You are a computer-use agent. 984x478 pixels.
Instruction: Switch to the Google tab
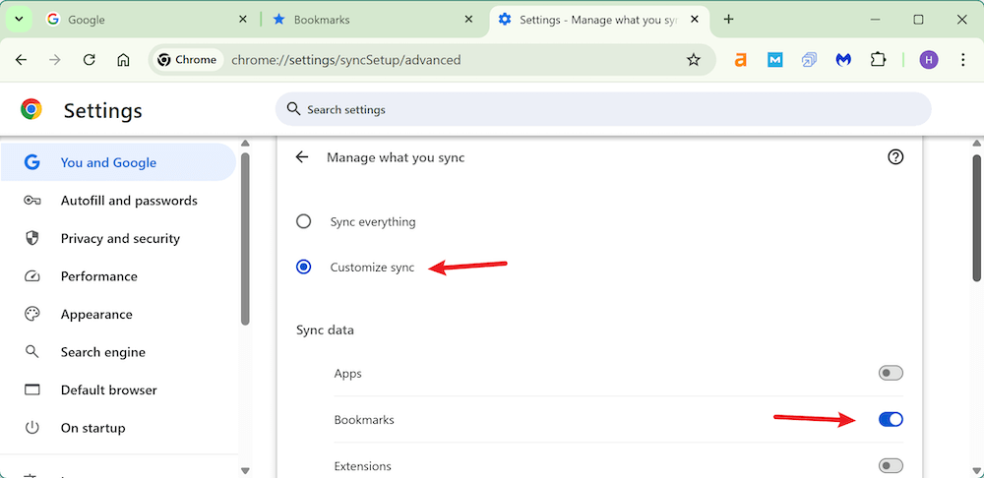pos(149,20)
